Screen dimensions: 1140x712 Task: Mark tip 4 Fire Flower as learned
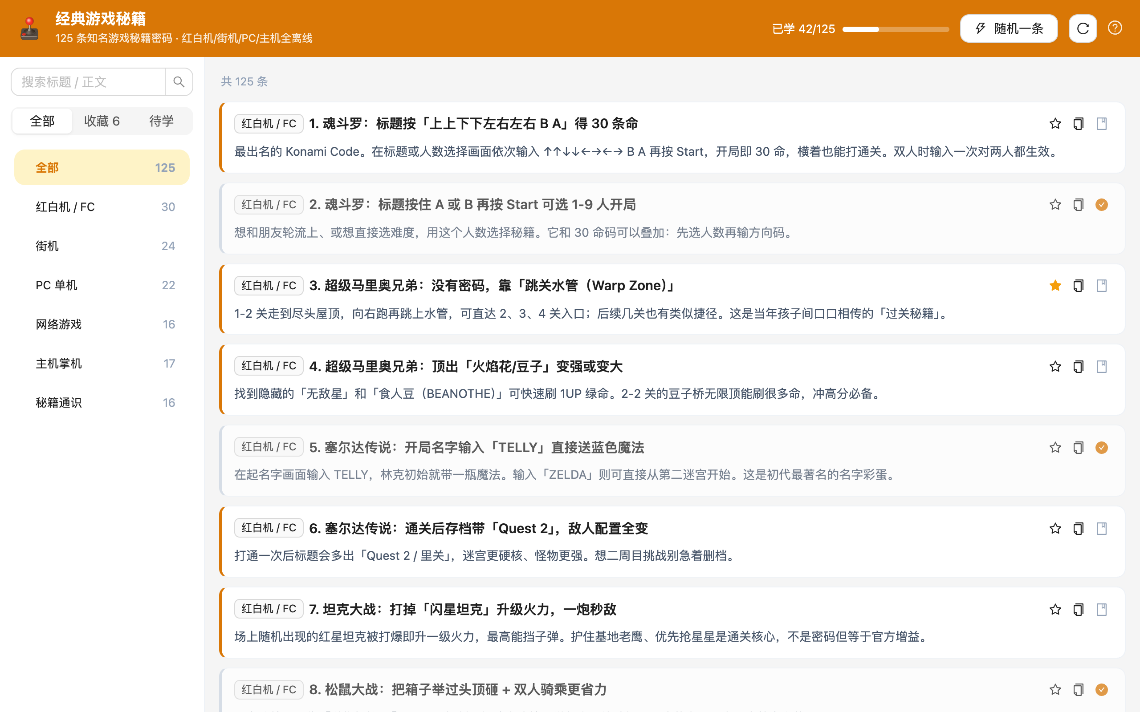(x=1101, y=367)
